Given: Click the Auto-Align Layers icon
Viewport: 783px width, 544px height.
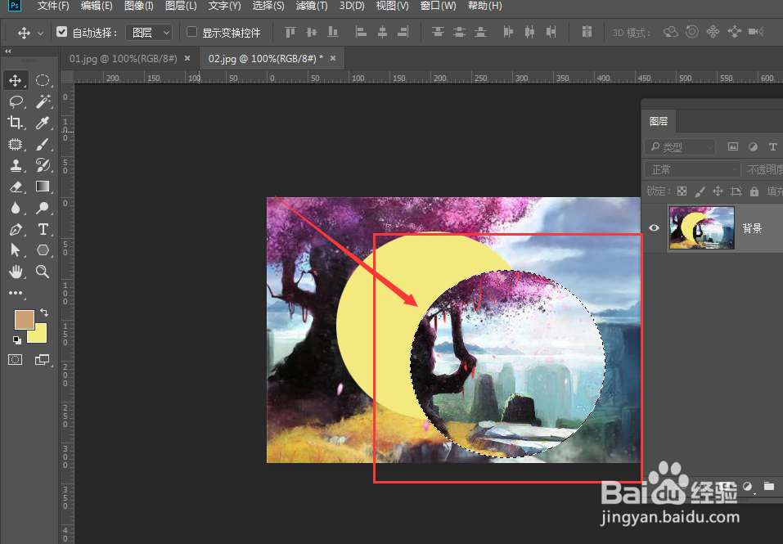Looking at the screenshot, I should [587, 33].
